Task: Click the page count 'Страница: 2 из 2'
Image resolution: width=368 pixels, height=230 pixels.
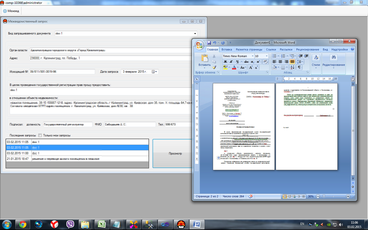Action: click(207, 196)
